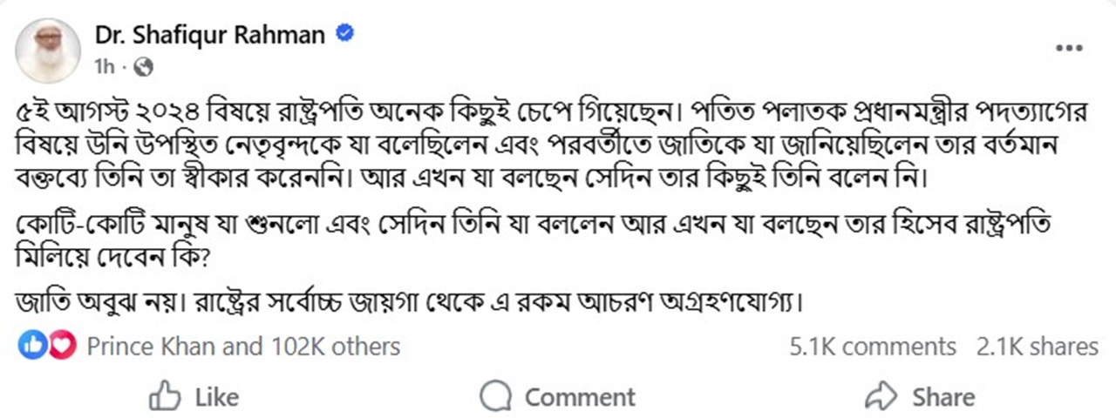The height and width of the screenshot is (418, 1116).
Task: Click the Share arrow icon
Action: click(x=881, y=396)
